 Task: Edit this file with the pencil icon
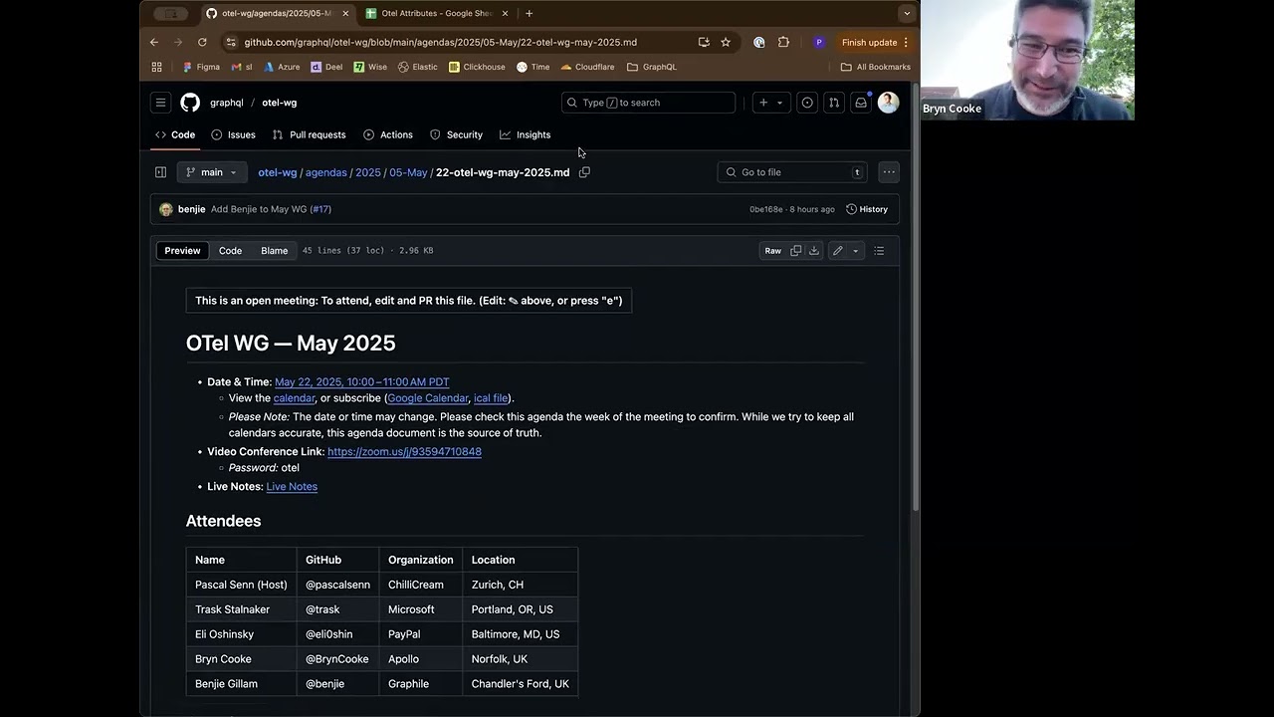pos(838,251)
